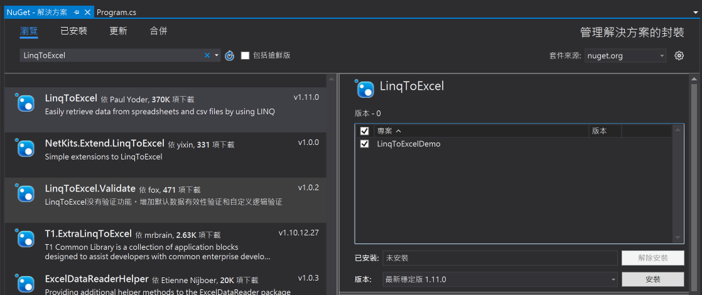Click project list scroll up arrow

point(678,131)
